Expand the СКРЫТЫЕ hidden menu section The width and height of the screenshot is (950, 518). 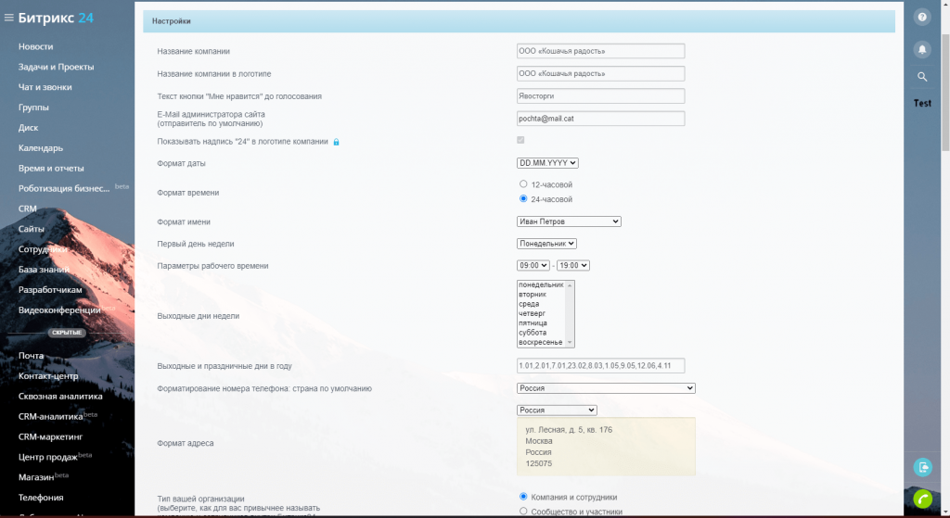coord(67,333)
